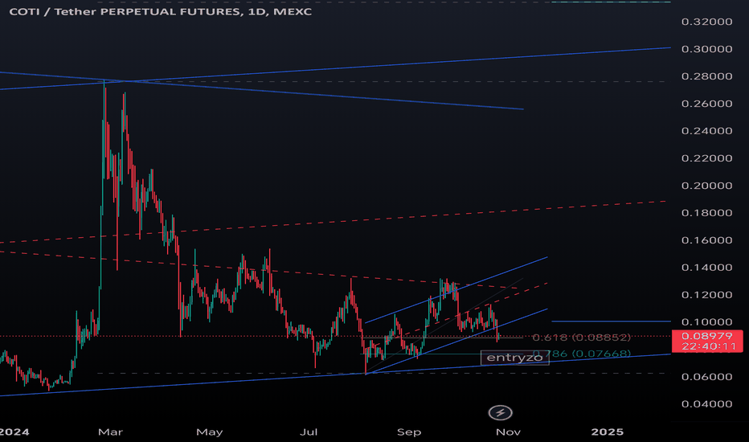Click the Nov label on time axis
The width and height of the screenshot is (749, 442).
pyautogui.click(x=508, y=432)
